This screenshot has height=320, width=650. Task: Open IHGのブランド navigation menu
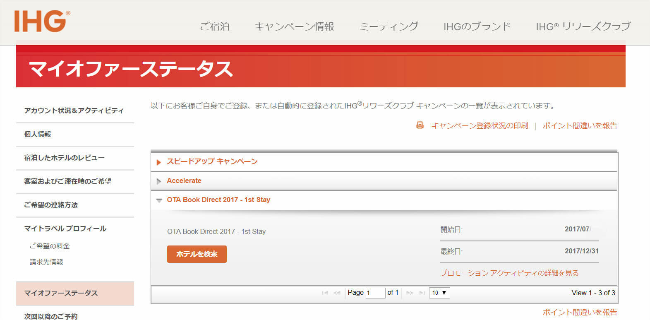coord(477,26)
